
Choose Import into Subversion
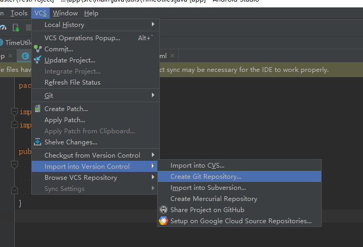click(239, 188)
